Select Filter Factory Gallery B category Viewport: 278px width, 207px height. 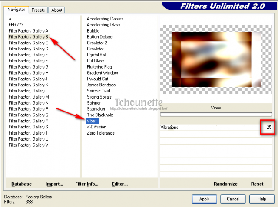tap(28, 37)
